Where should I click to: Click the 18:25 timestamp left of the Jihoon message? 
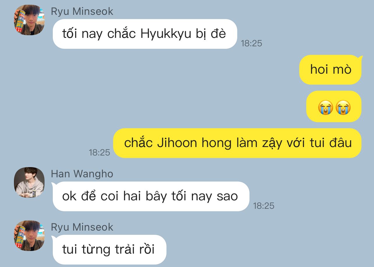coord(99,152)
